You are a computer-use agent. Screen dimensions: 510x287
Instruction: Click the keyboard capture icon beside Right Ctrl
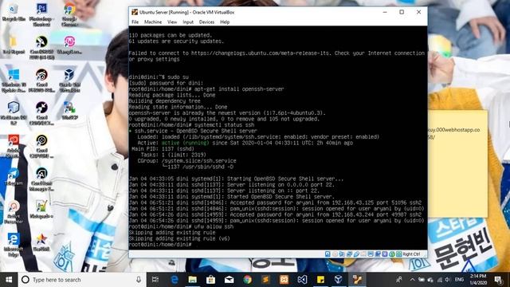[x=399, y=254]
